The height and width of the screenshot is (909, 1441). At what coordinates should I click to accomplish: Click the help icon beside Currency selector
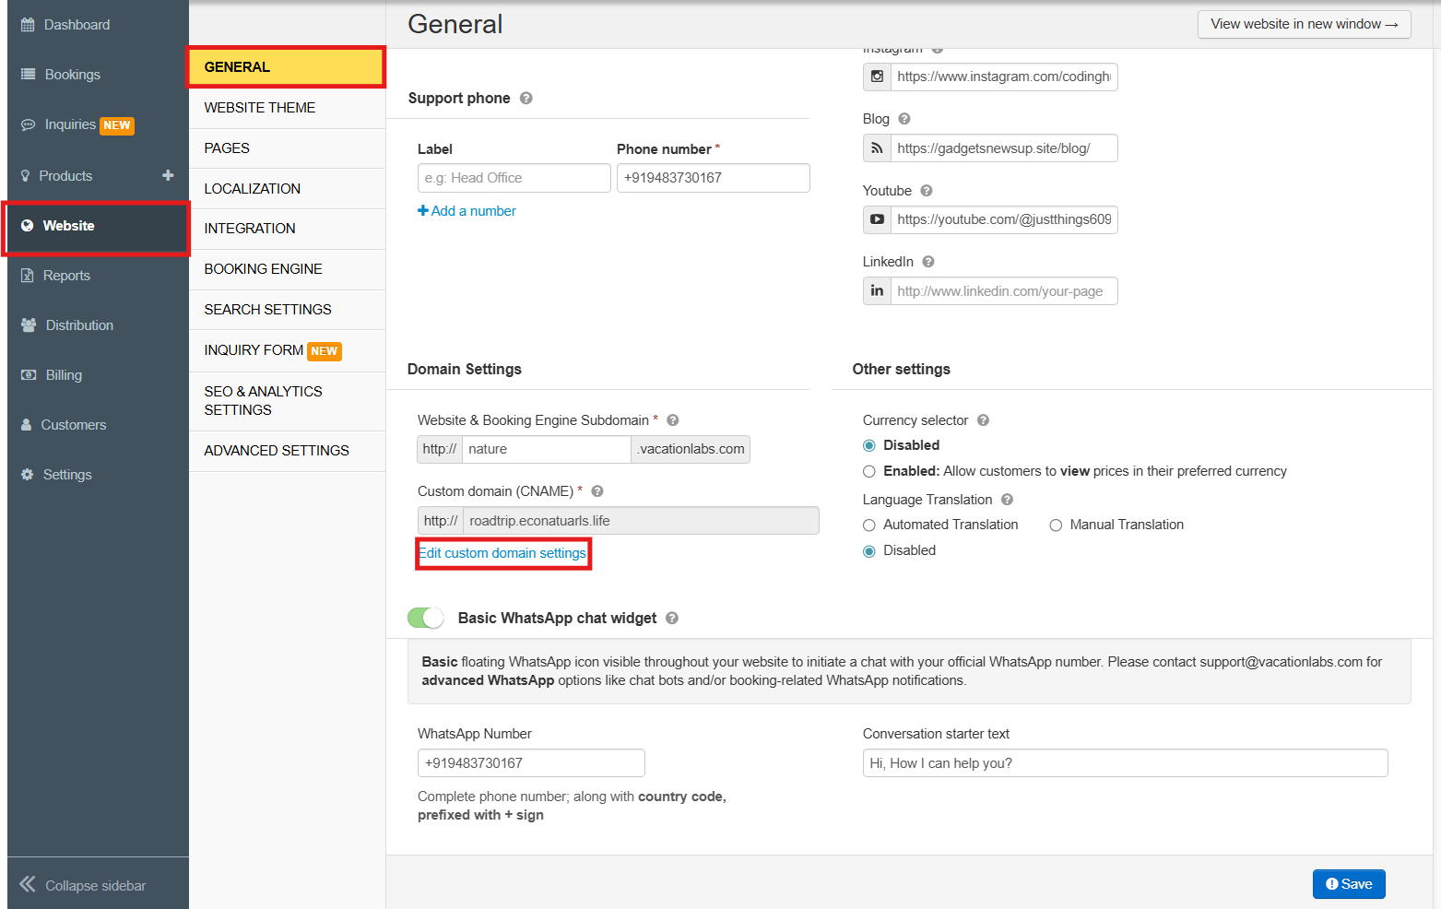(983, 420)
